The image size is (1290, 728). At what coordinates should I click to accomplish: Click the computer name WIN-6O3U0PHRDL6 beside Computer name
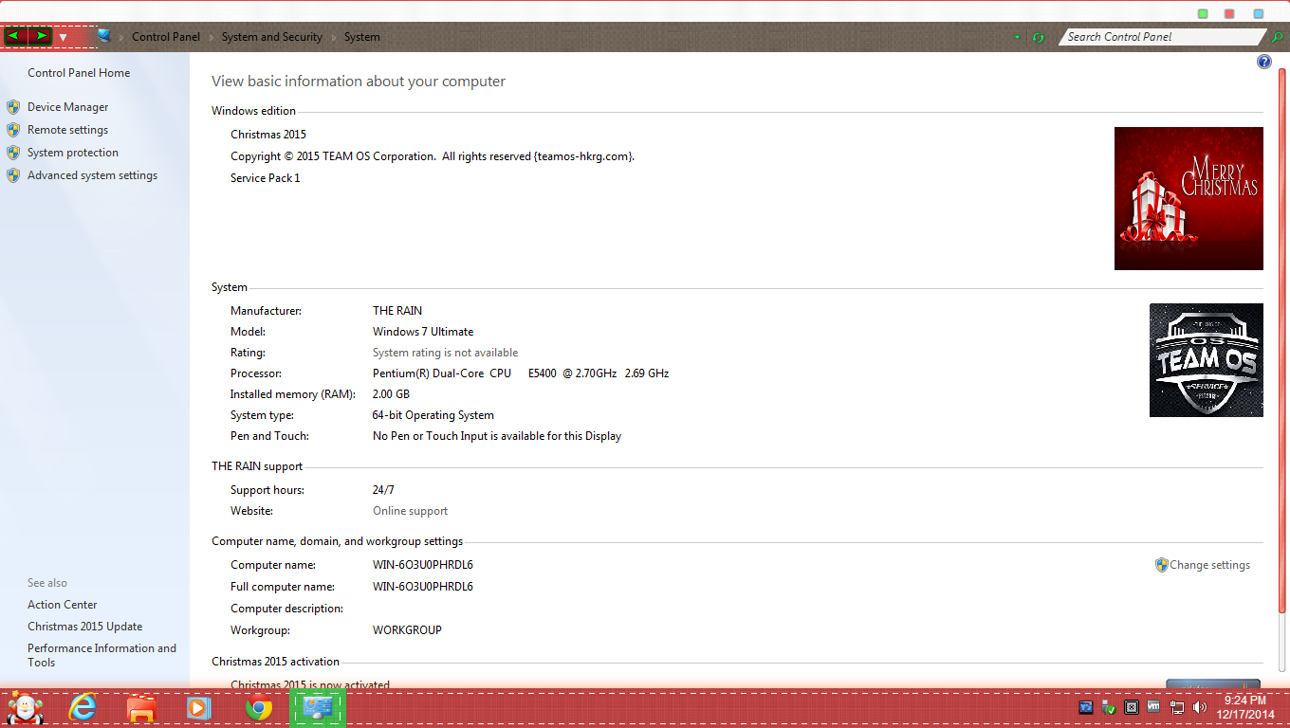pyautogui.click(x=422, y=565)
